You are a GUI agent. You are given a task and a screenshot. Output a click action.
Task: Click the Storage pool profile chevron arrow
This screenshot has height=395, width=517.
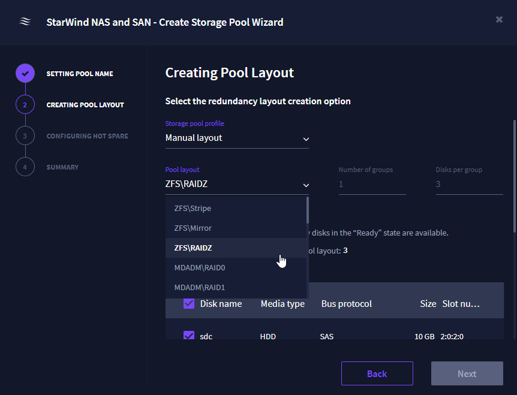click(x=306, y=139)
